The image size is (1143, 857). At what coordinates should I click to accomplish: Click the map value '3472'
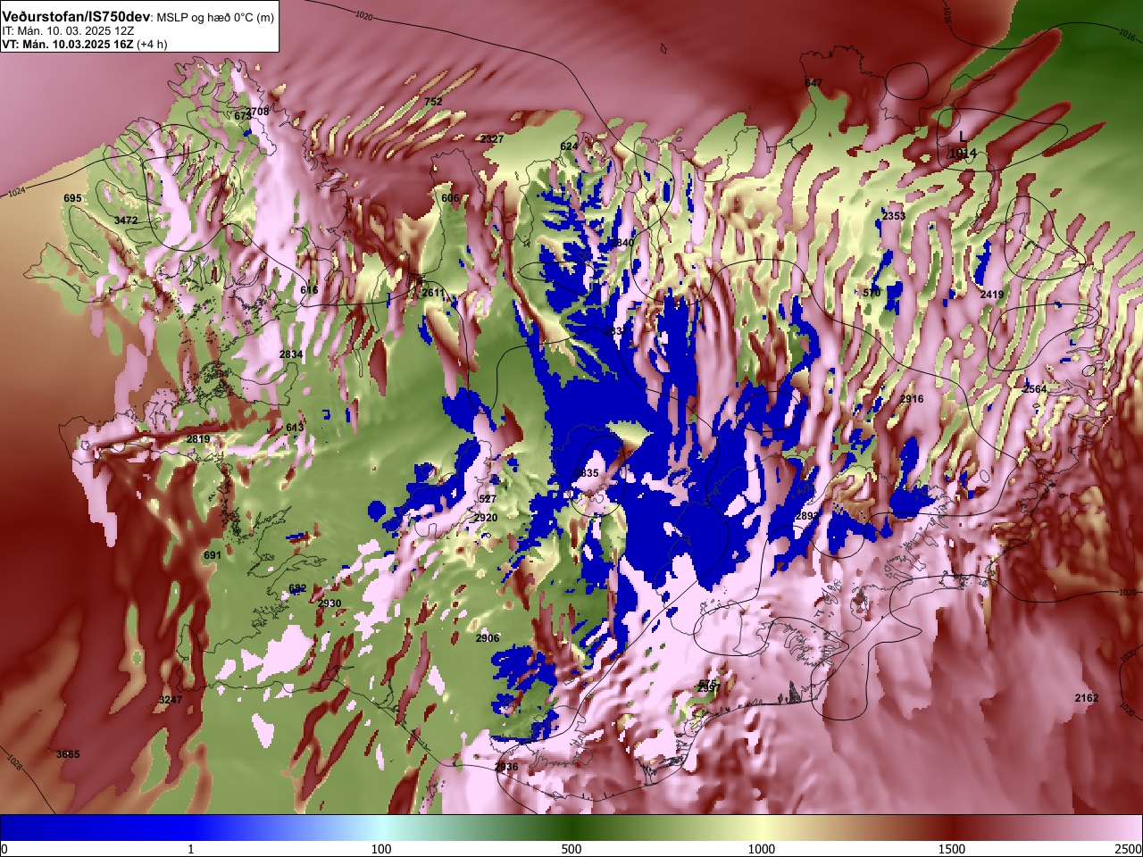126,220
